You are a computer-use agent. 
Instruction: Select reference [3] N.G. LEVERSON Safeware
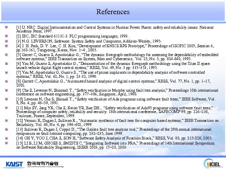pos(89,41)
